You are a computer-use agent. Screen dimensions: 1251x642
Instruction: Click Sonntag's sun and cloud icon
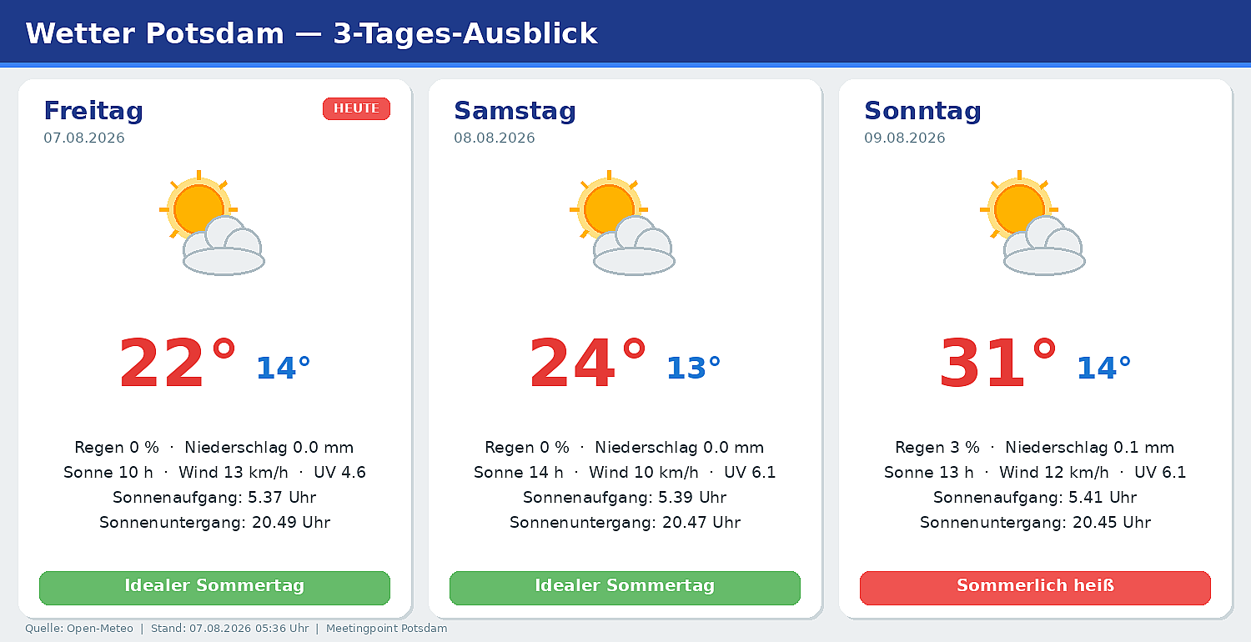[x=1032, y=223]
